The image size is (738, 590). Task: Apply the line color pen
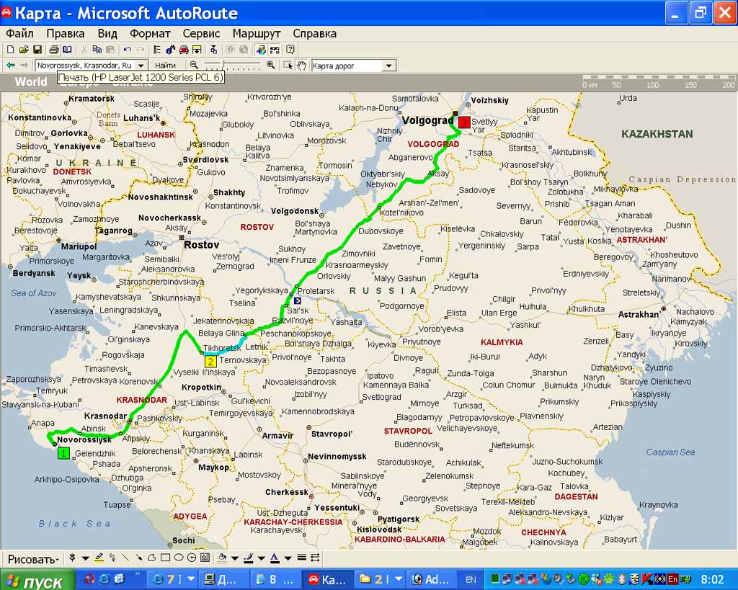(x=249, y=558)
